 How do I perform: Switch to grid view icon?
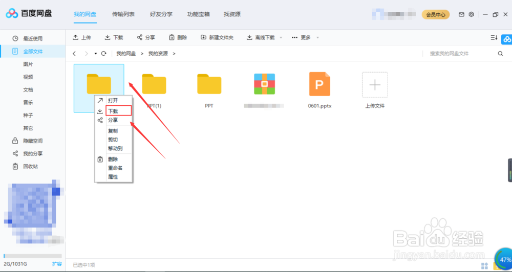(x=484, y=266)
